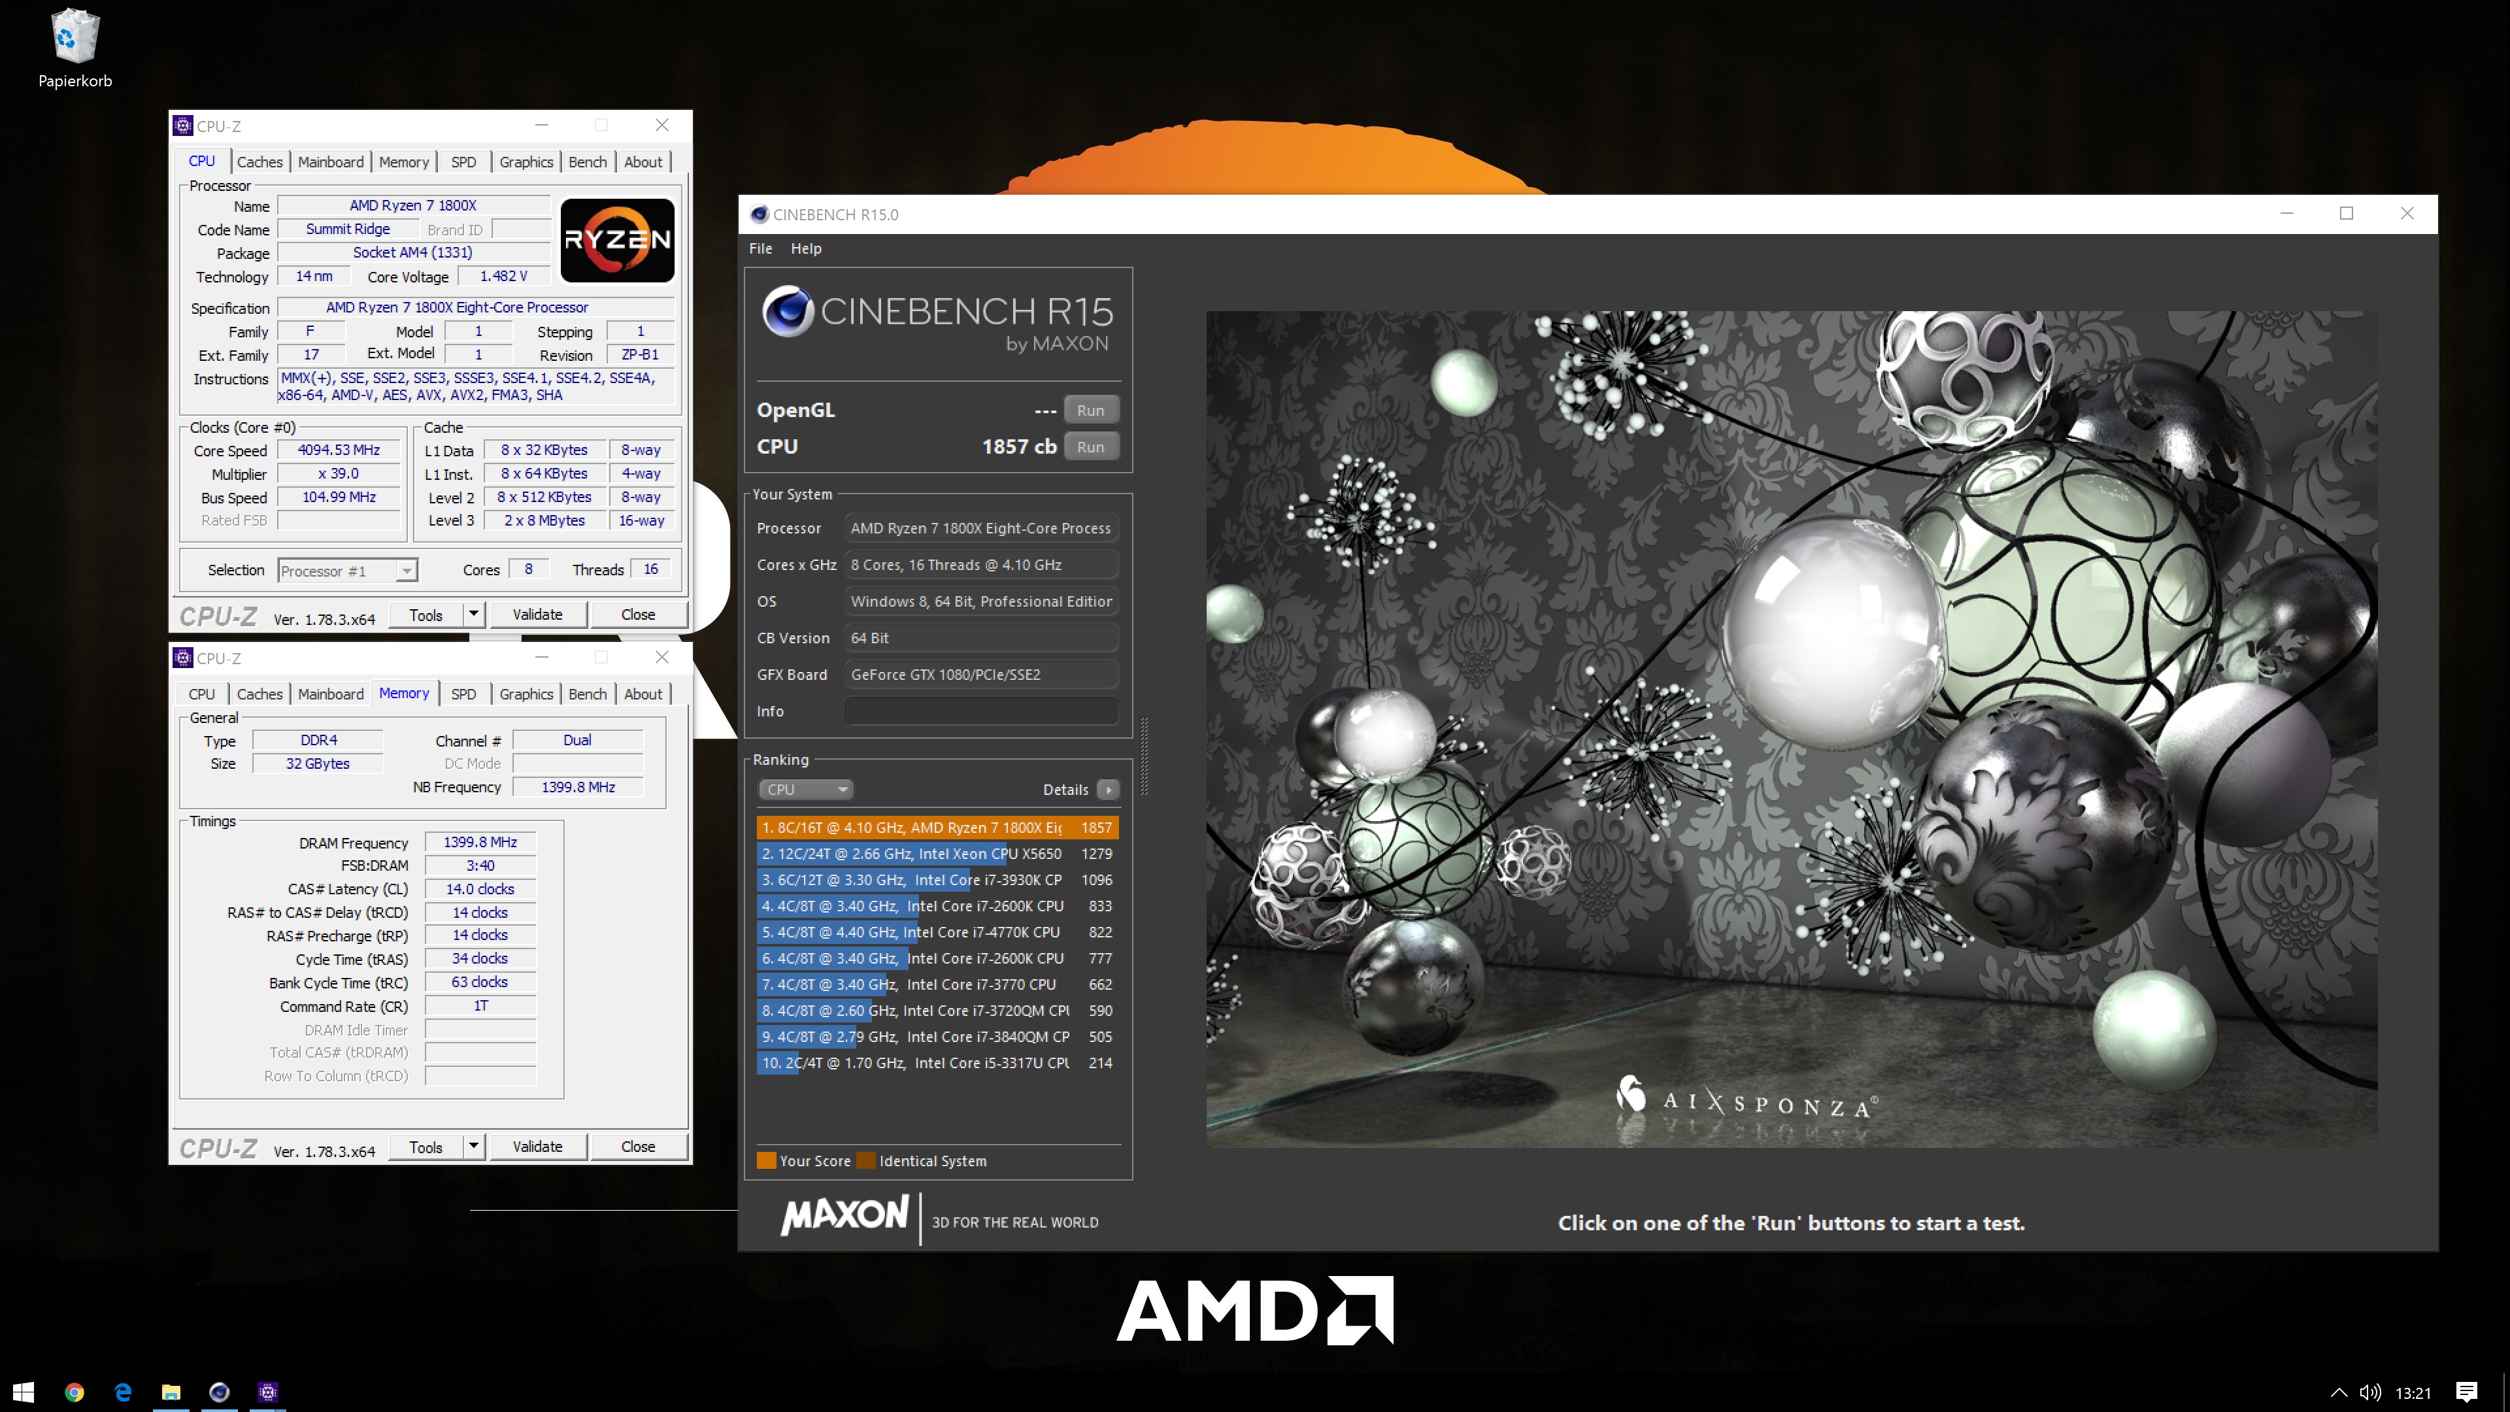
Task: Click Validate in the lower CPU-Z window
Action: click(537, 1146)
